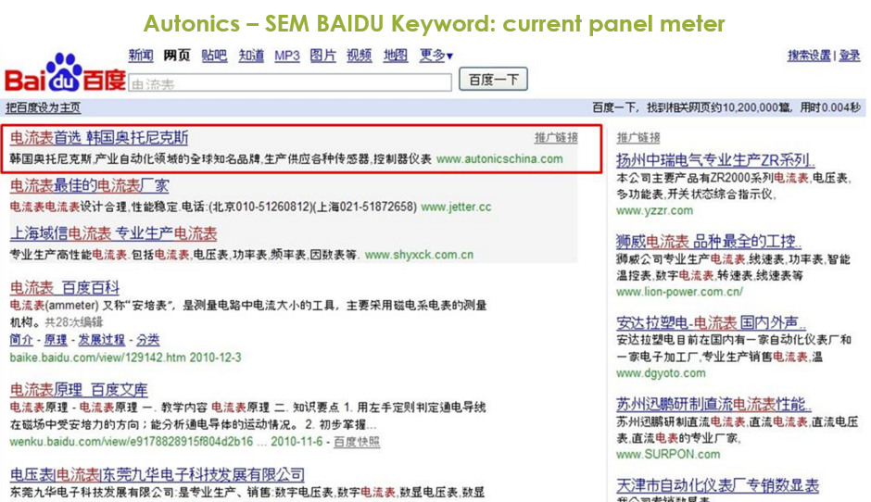Image resolution: width=871 pixels, height=502 pixels.
Task: Open the 电流表原理_百度文库 result
Action: pyautogui.click(x=79, y=390)
